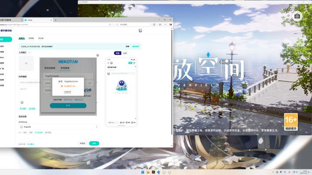Click the YegeNocturne username field

coord(68,76)
